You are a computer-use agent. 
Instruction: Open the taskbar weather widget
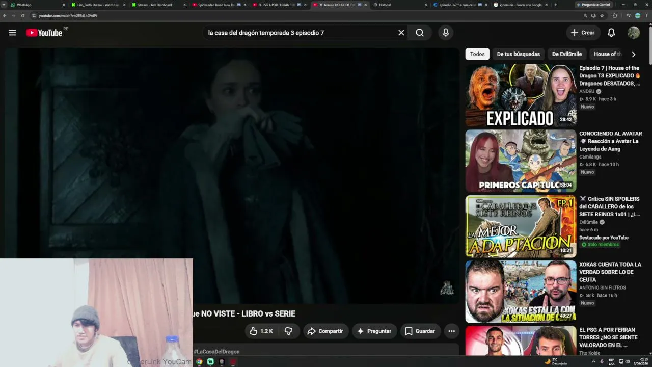point(556,362)
